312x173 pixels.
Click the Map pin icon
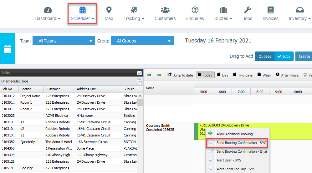click(109, 10)
